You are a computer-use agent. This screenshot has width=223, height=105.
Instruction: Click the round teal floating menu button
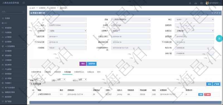tap(219, 38)
